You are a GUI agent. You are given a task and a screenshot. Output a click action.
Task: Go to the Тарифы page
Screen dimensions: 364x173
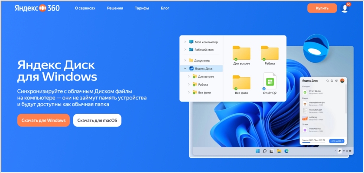tap(142, 8)
